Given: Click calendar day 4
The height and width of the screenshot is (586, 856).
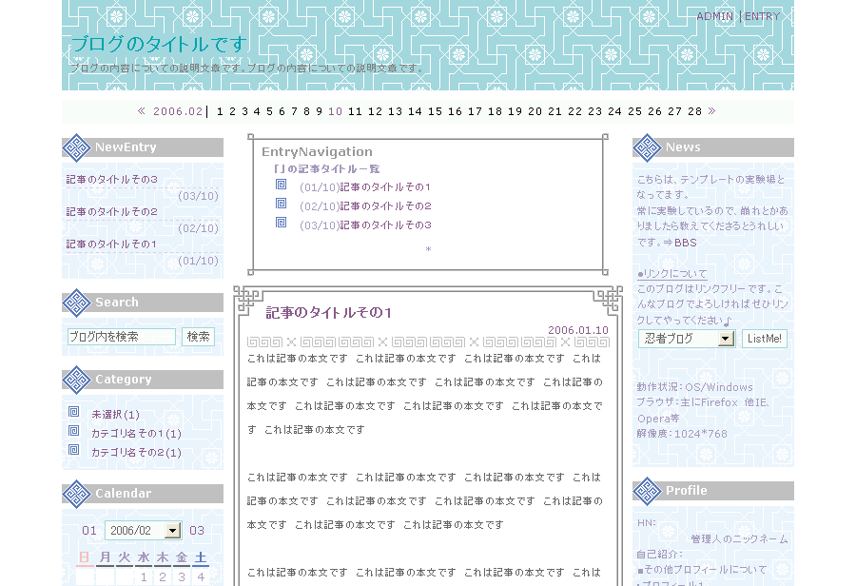Looking at the screenshot, I should (201, 577).
